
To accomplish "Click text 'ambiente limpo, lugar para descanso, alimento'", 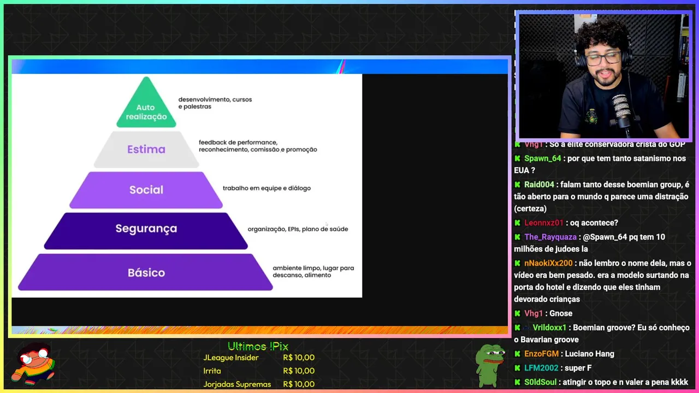I will tap(313, 272).
